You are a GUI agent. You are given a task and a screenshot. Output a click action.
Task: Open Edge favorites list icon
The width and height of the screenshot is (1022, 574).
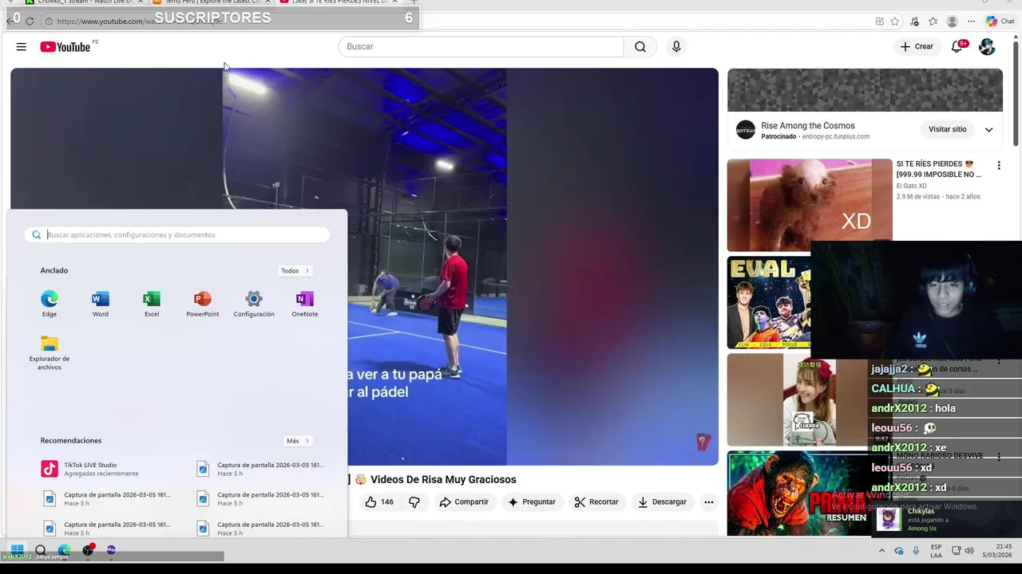pyautogui.click(x=933, y=22)
